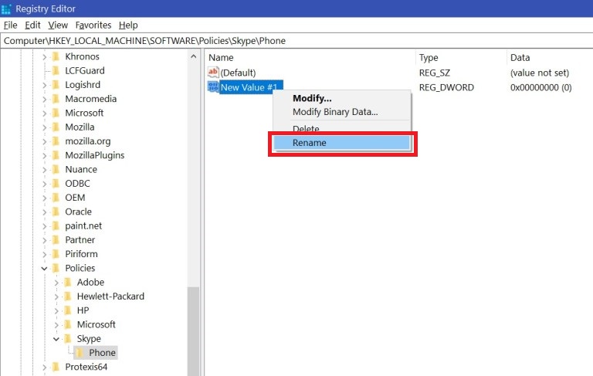Select the Phone key in the tree
This screenshot has width=593, height=376.
[x=102, y=353]
